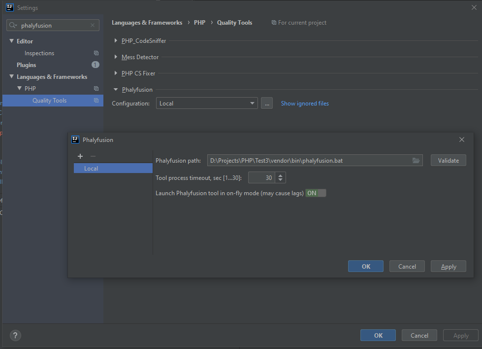Focus the settings search field
Viewport: 482px width, 349px height.
coord(54,25)
